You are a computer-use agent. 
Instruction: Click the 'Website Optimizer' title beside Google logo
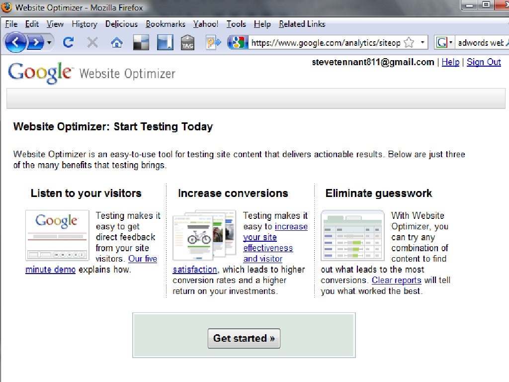[x=127, y=74]
